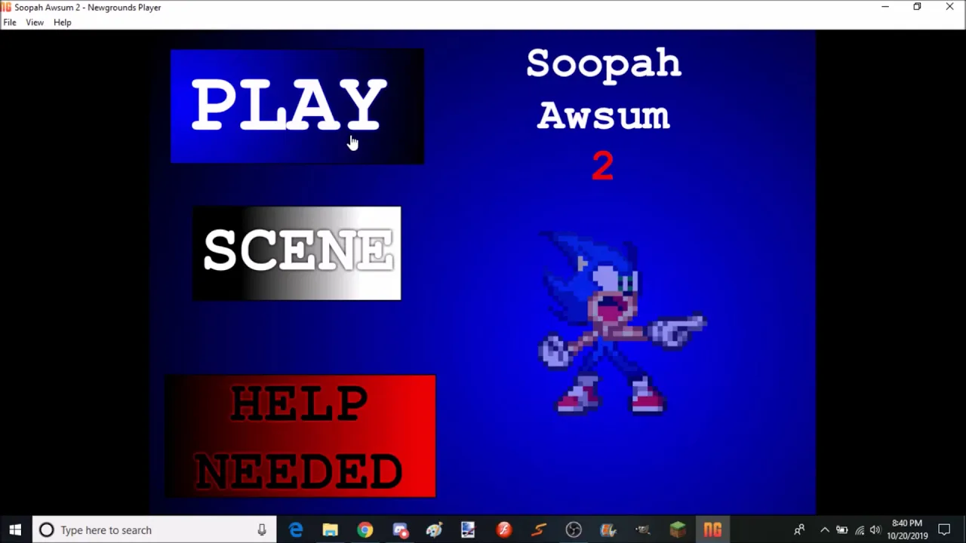This screenshot has height=543, width=966.
Task: Open the File menu
Action: (10, 23)
